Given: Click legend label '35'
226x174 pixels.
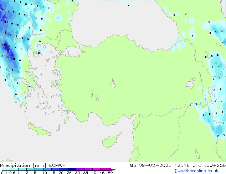Looking at the screenshot, I should [x=86, y=173].
